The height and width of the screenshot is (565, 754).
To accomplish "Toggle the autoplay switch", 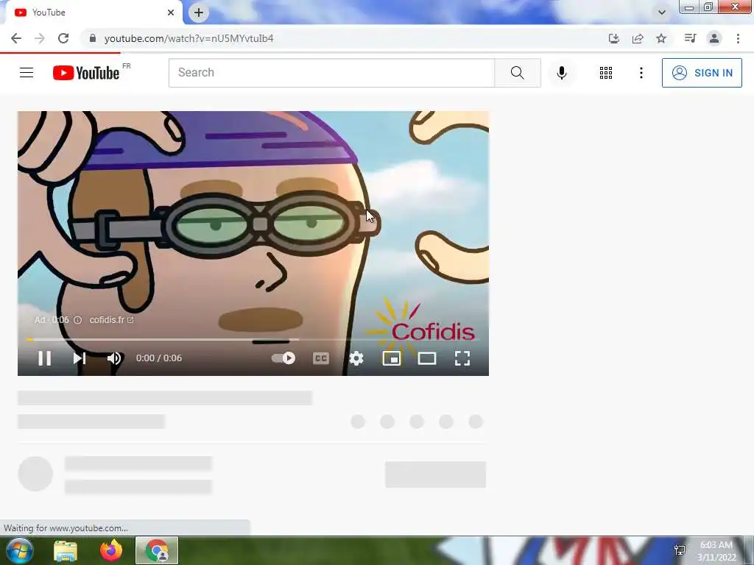I will click(283, 358).
